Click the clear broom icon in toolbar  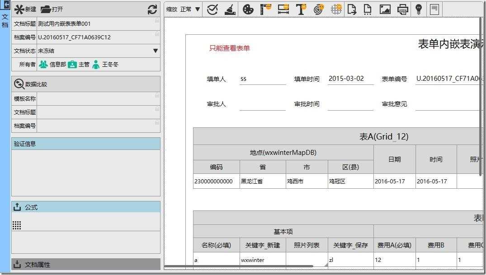coord(230,9)
